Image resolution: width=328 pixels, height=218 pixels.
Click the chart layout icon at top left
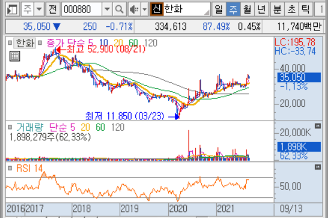[13, 10]
